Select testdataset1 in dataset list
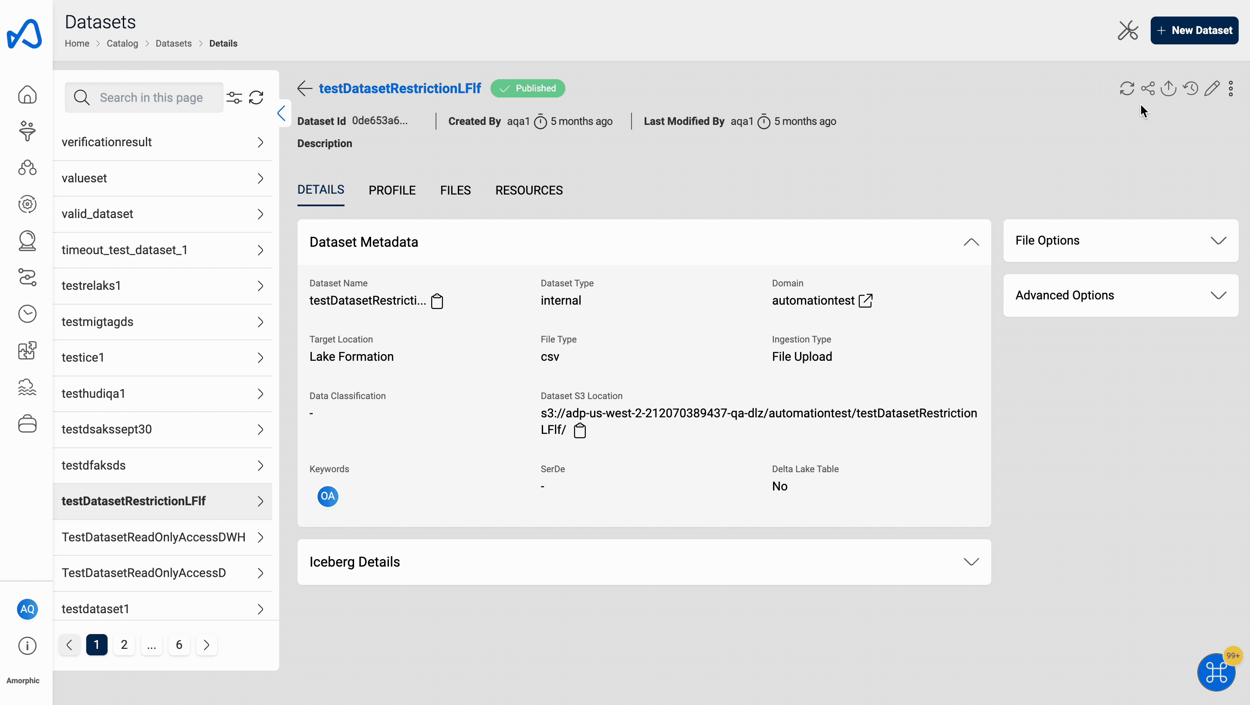This screenshot has height=705, width=1250. point(162,609)
